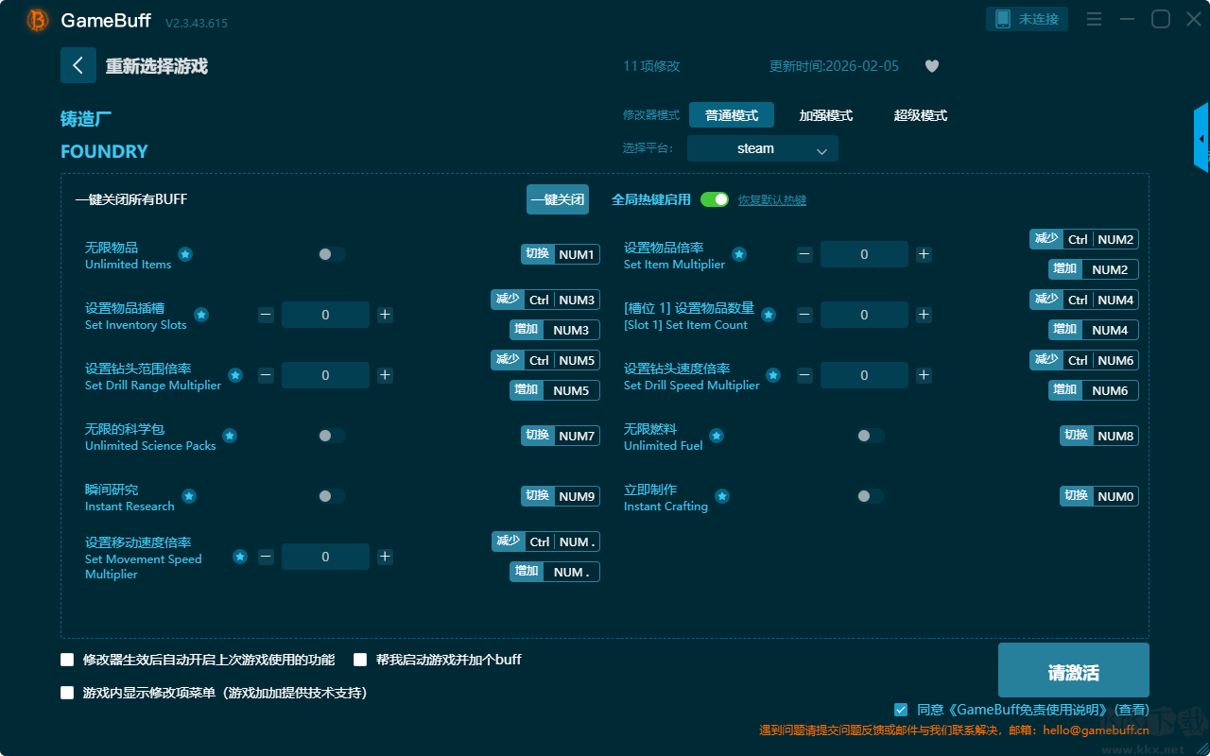Decrease Set Drill Range Multiplier value
Viewport: 1210px width, 756px height.
[266, 375]
